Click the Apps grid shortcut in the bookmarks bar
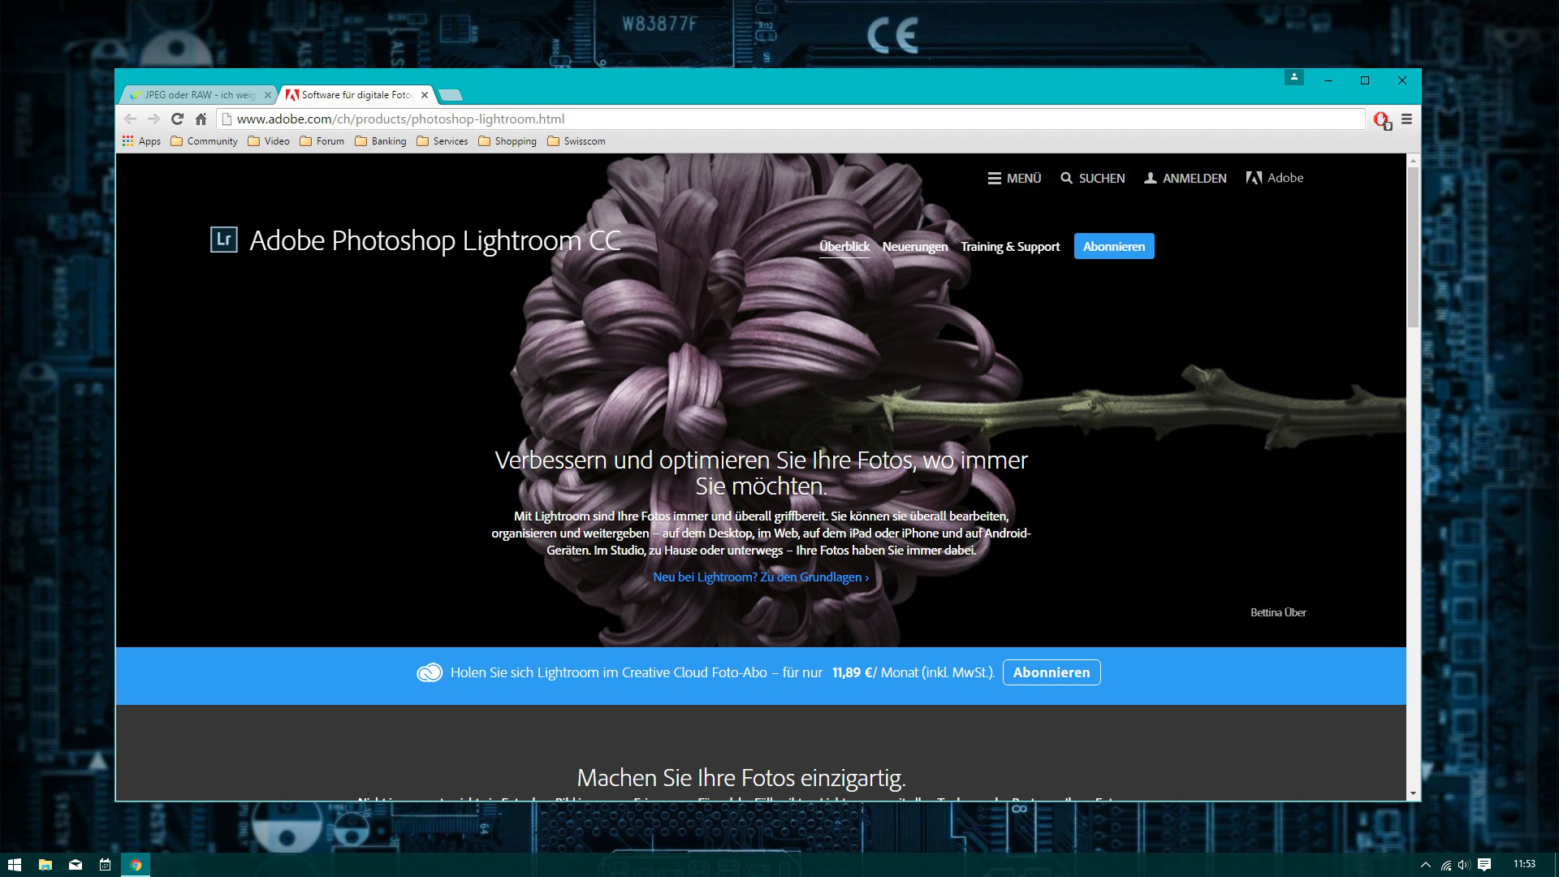This screenshot has width=1559, height=877. [x=141, y=140]
